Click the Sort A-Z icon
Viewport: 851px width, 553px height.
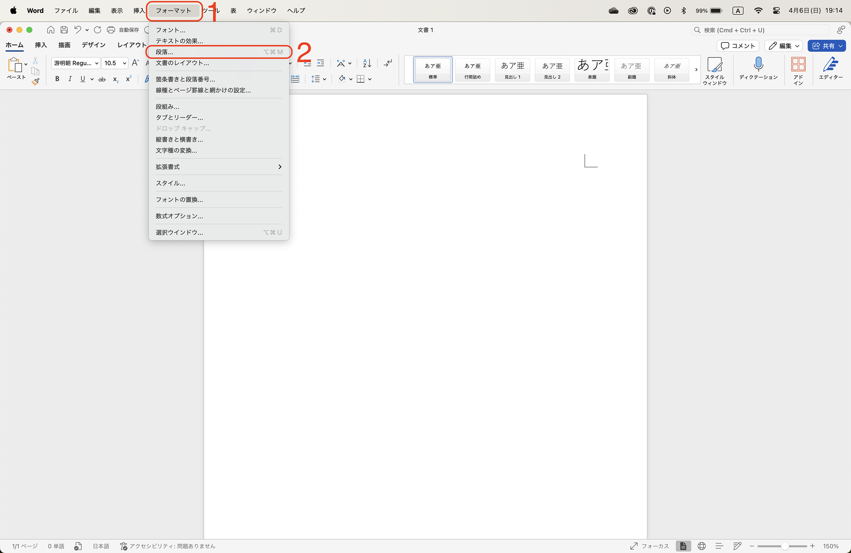pos(367,63)
